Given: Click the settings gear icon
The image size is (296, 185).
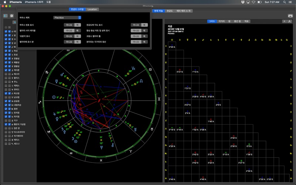Looking at the screenshot, I should coord(11,16).
